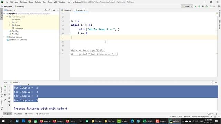Open Project panel settings gear
The height and width of the screenshot is (124, 221).
(x=54, y=10)
